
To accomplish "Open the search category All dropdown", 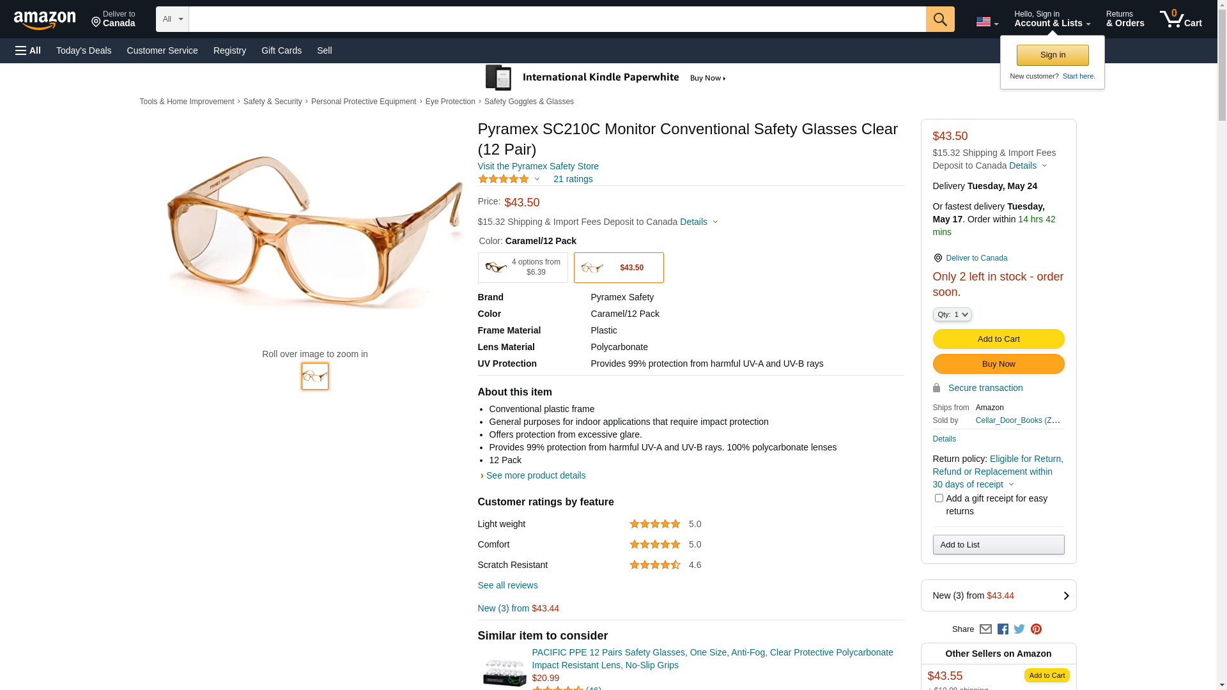I will click(x=173, y=19).
